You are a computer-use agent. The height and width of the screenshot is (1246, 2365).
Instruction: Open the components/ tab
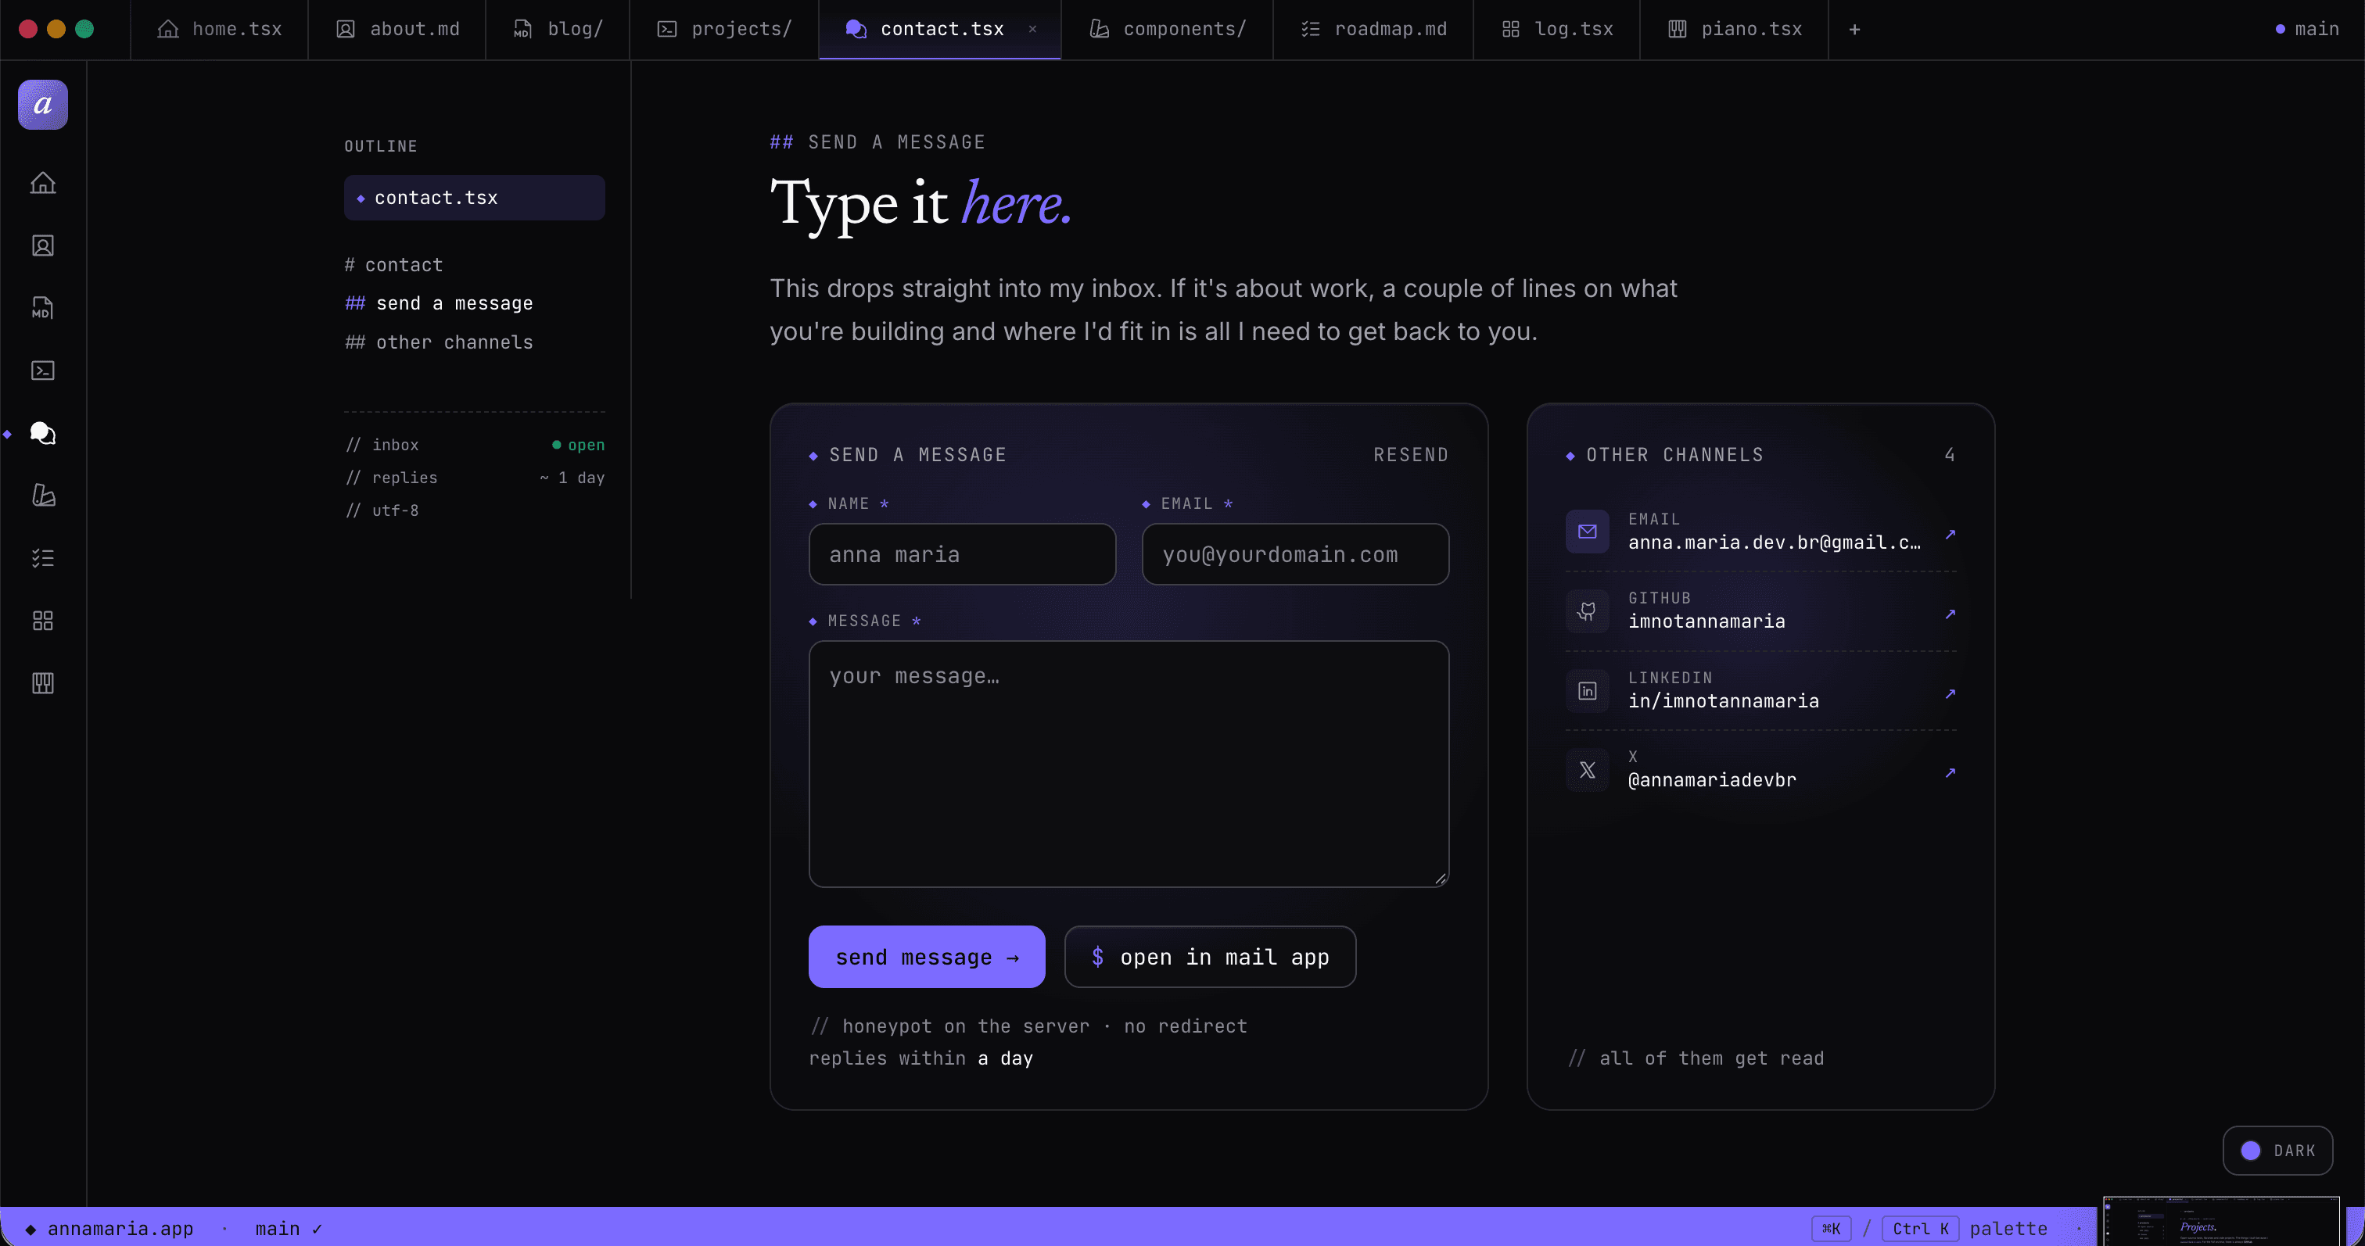[1168, 30]
